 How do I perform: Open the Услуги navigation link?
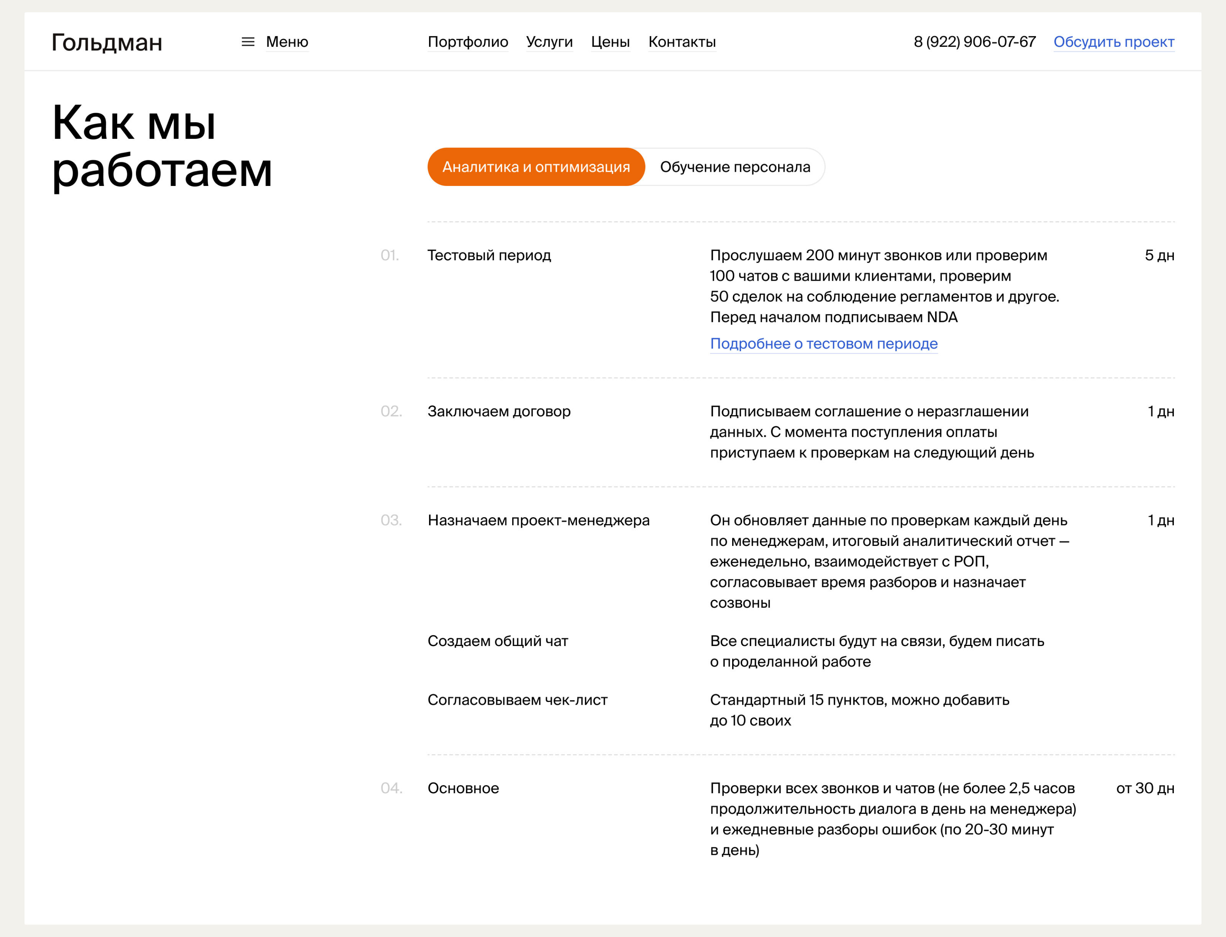coord(549,42)
